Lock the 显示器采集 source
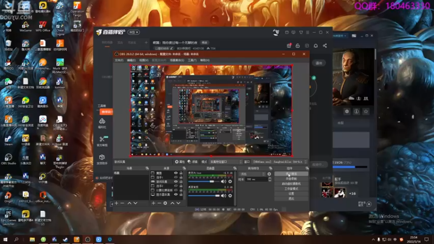 coord(181,195)
